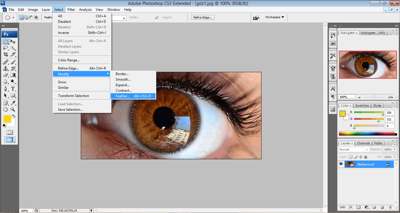Viewport: 400px width, 213px height.
Task: Enable lock transparent pixels option
Action: click(x=351, y=157)
